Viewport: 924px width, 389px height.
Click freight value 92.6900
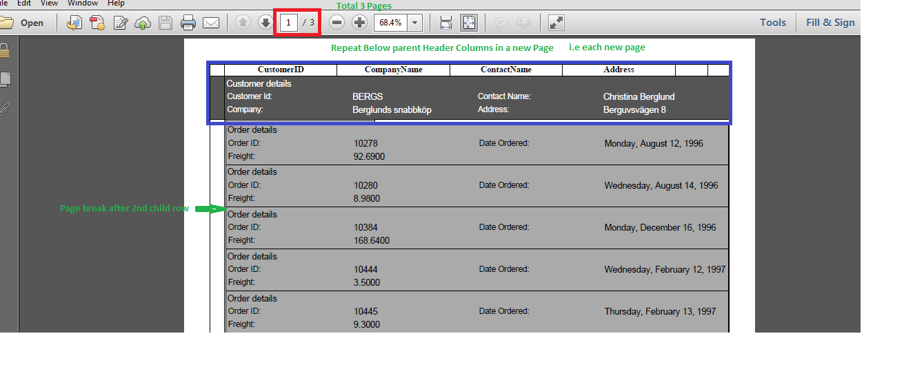[369, 157]
